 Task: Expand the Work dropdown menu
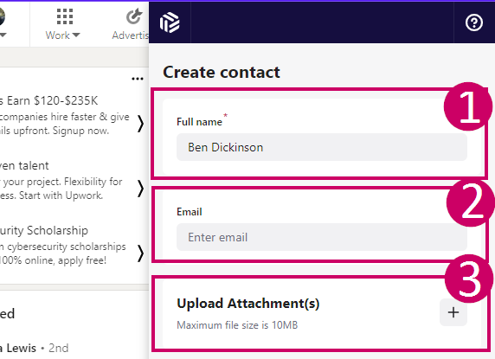pos(62,35)
